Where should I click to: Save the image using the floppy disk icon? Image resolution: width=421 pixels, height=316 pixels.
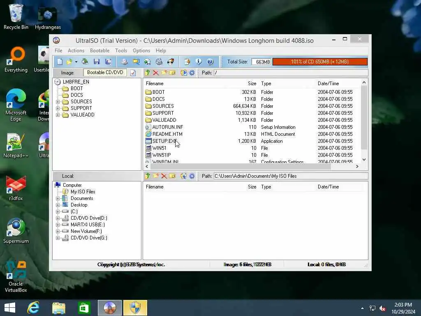click(97, 62)
